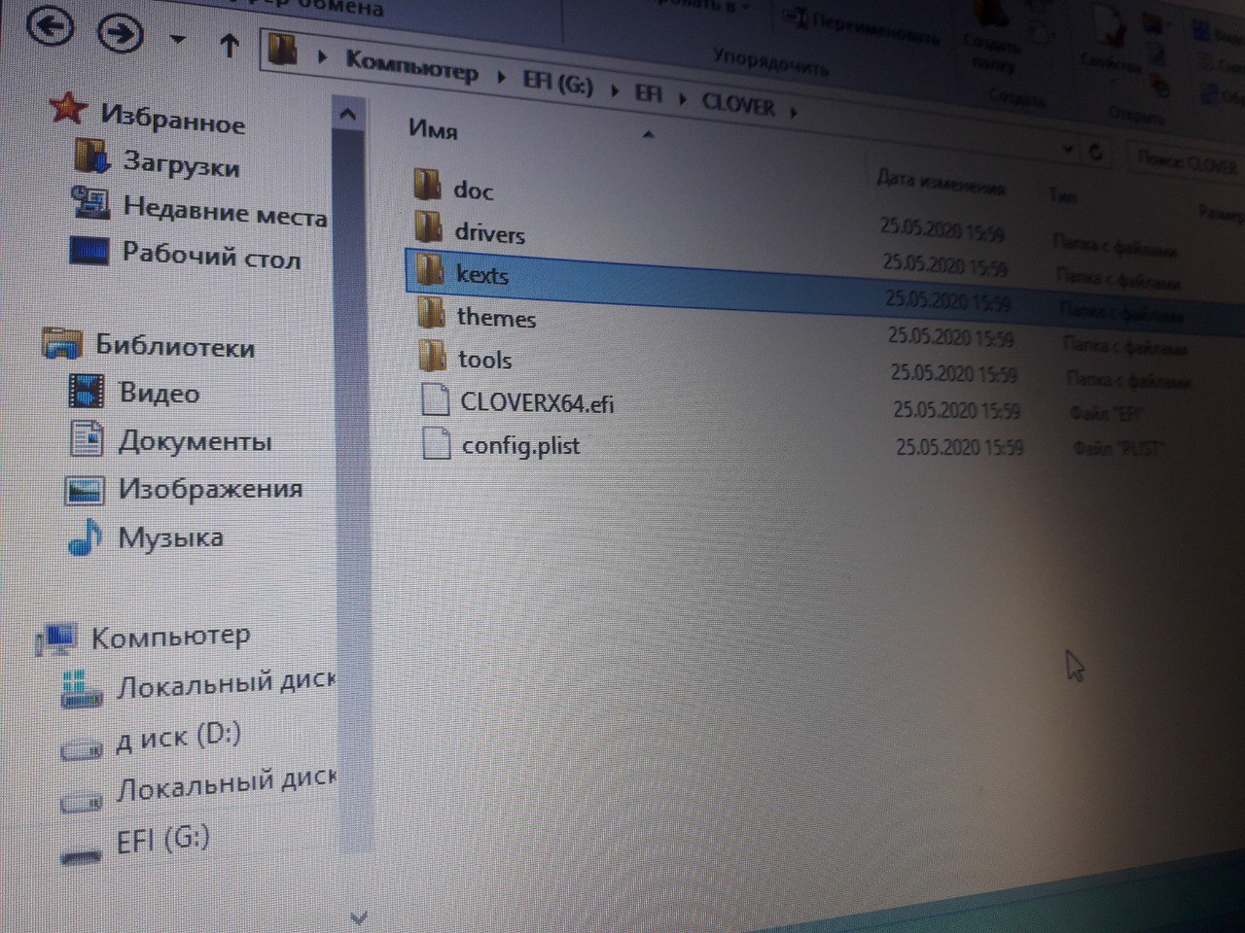Click the themes folder icon
This screenshot has width=1245, height=933.
[432, 313]
